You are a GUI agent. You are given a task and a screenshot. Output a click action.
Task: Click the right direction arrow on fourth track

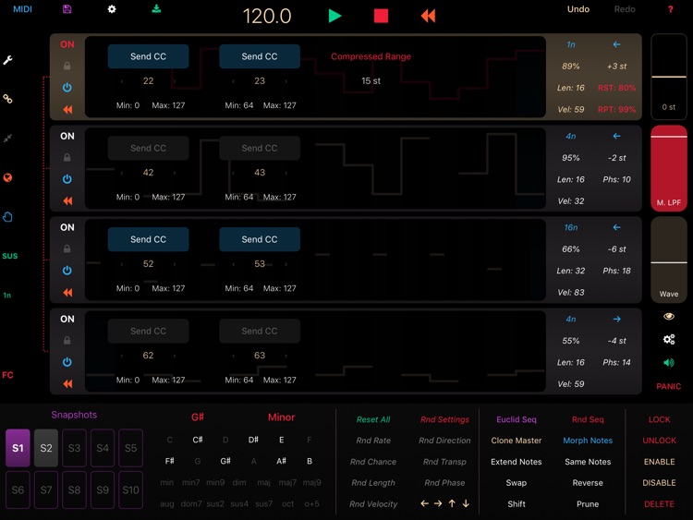(x=616, y=319)
